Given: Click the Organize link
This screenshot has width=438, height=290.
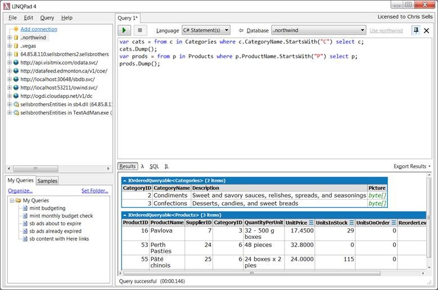Looking at the screenshot, I should coord(20,191).
